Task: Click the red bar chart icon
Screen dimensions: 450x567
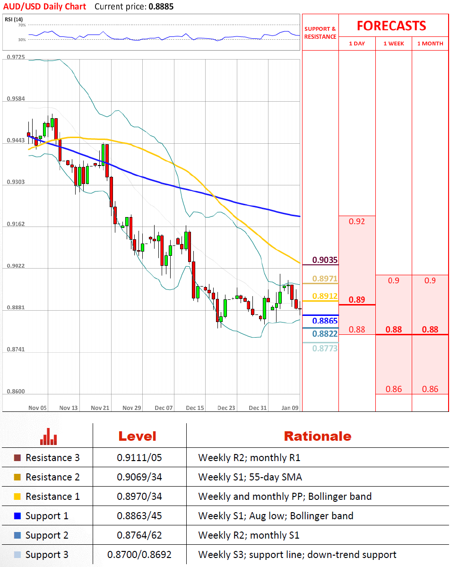Action: (48, 436)
